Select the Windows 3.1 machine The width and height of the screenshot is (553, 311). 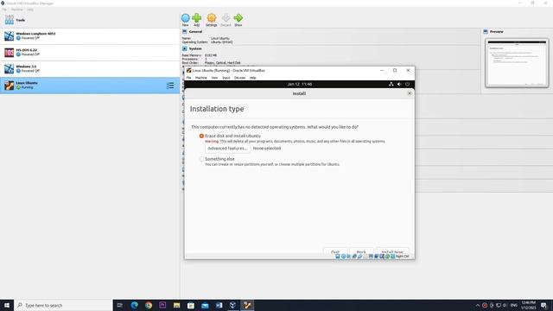tap(90, 69)
